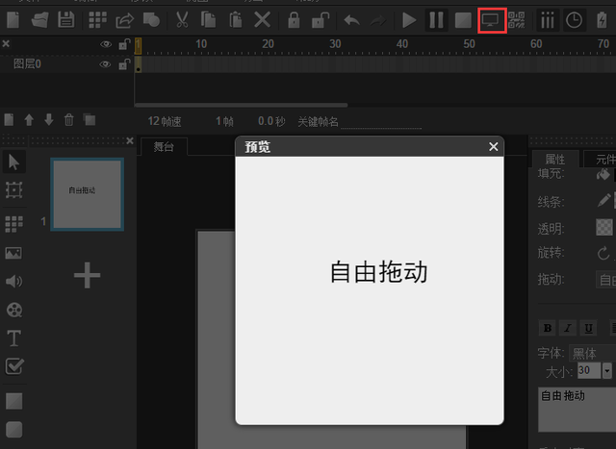Pick the audio speaker tool
This screenshot has width=616, height=449.
13,282
